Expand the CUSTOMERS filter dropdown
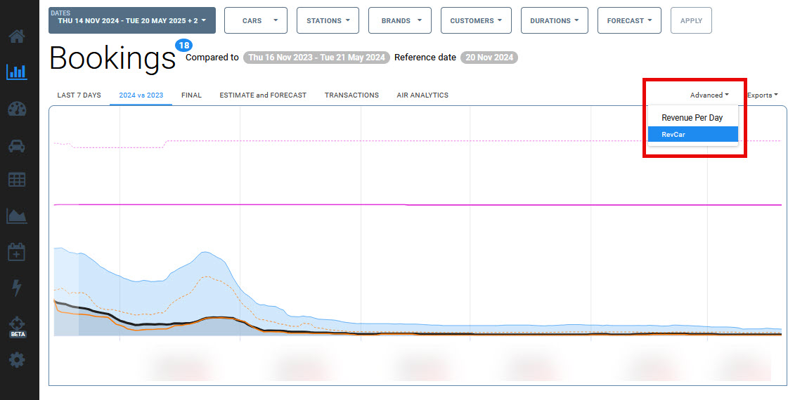The height and width of the screenshot is (400, 788). (476, 20)
